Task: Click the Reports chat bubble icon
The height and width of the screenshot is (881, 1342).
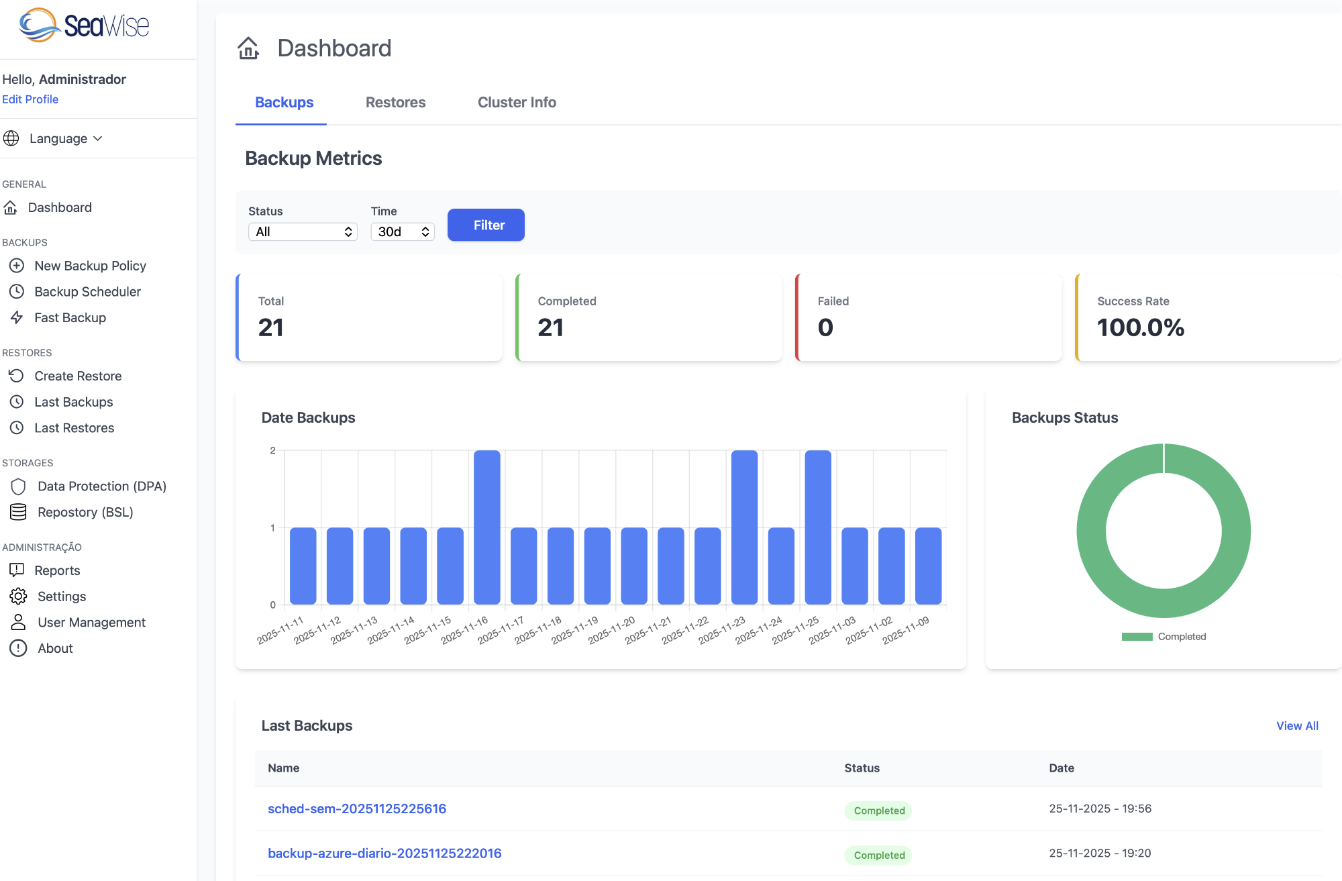Action: 16,570
